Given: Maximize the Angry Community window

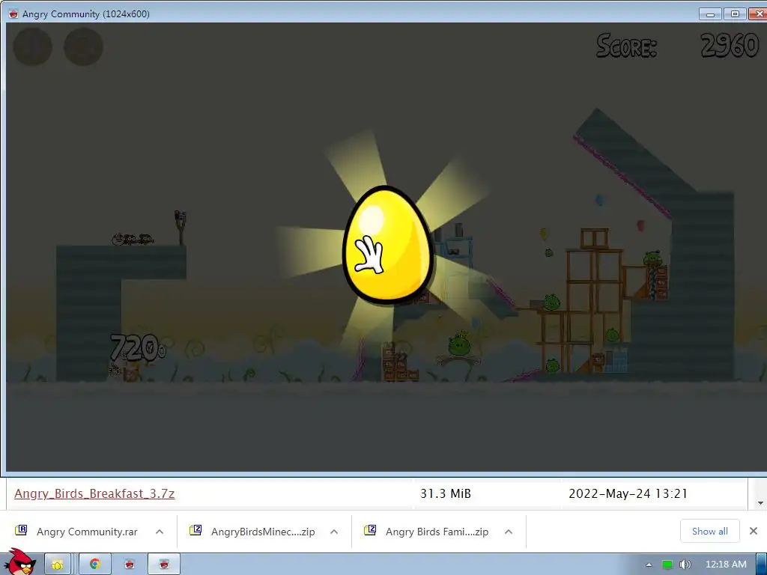Looking at the screenshot, I should [735, 13].
